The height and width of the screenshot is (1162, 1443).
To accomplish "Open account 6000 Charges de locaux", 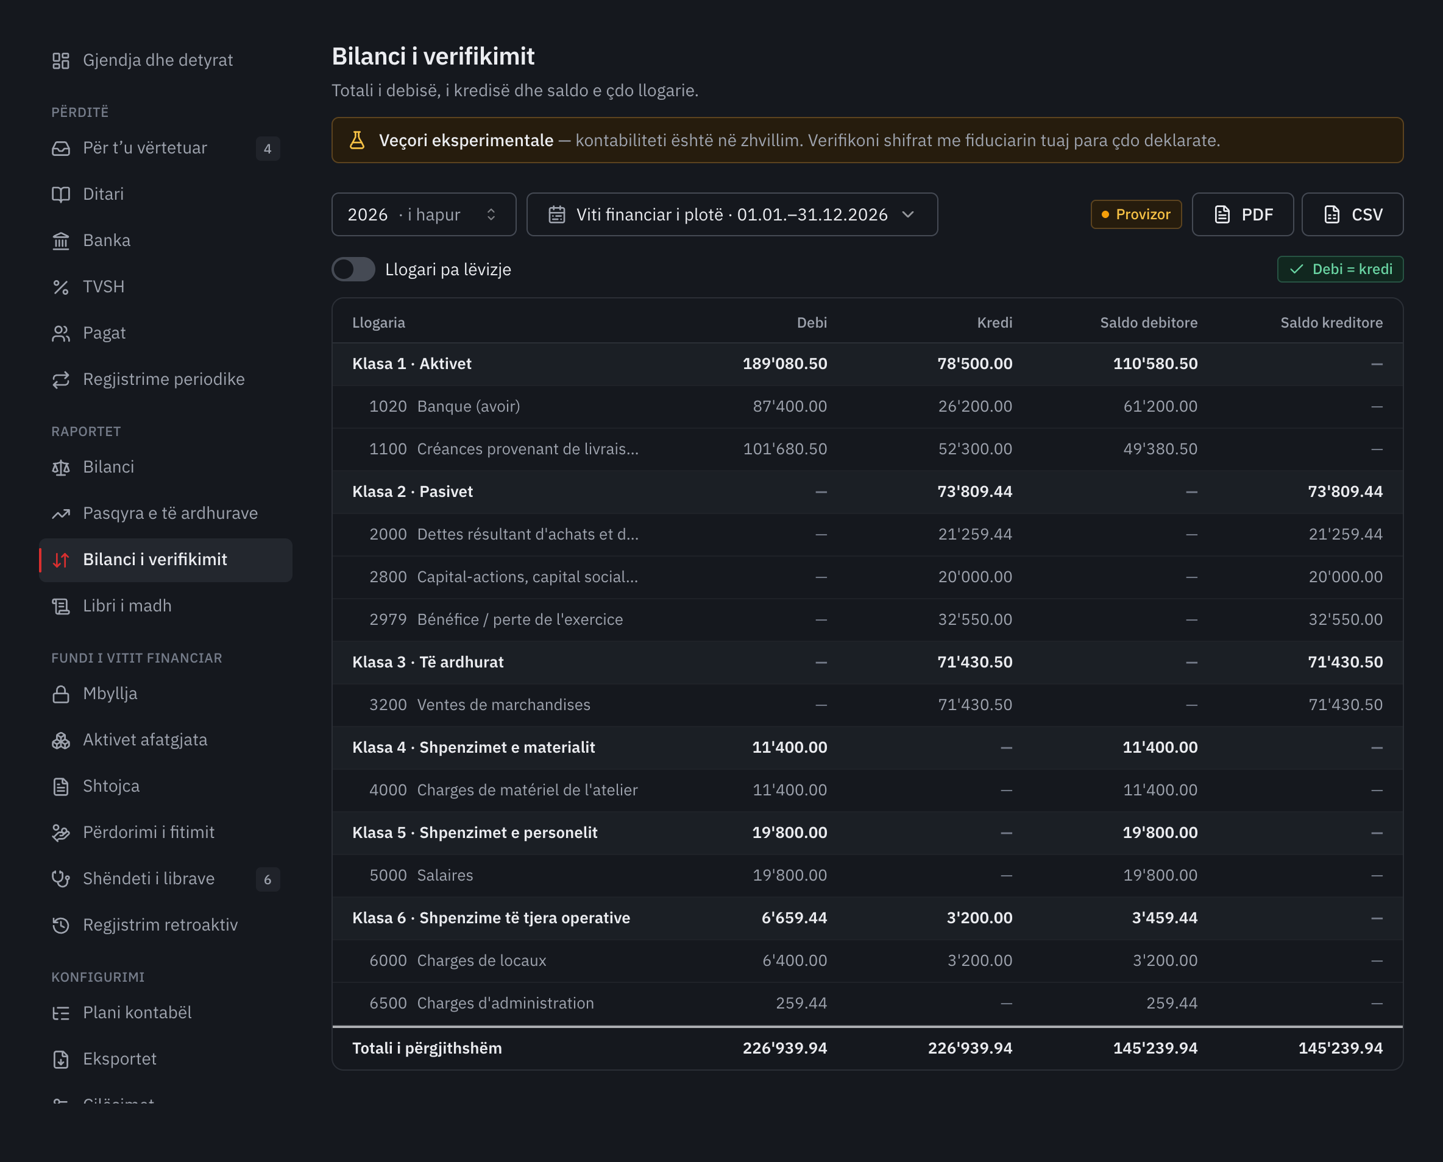I will (x=867, y=960).
